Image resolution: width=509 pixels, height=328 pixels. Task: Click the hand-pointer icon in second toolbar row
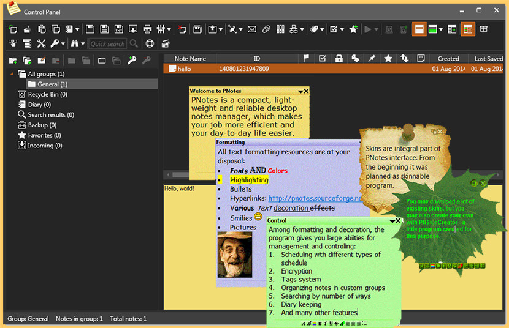pyautogui.click(x=13, y=43)
